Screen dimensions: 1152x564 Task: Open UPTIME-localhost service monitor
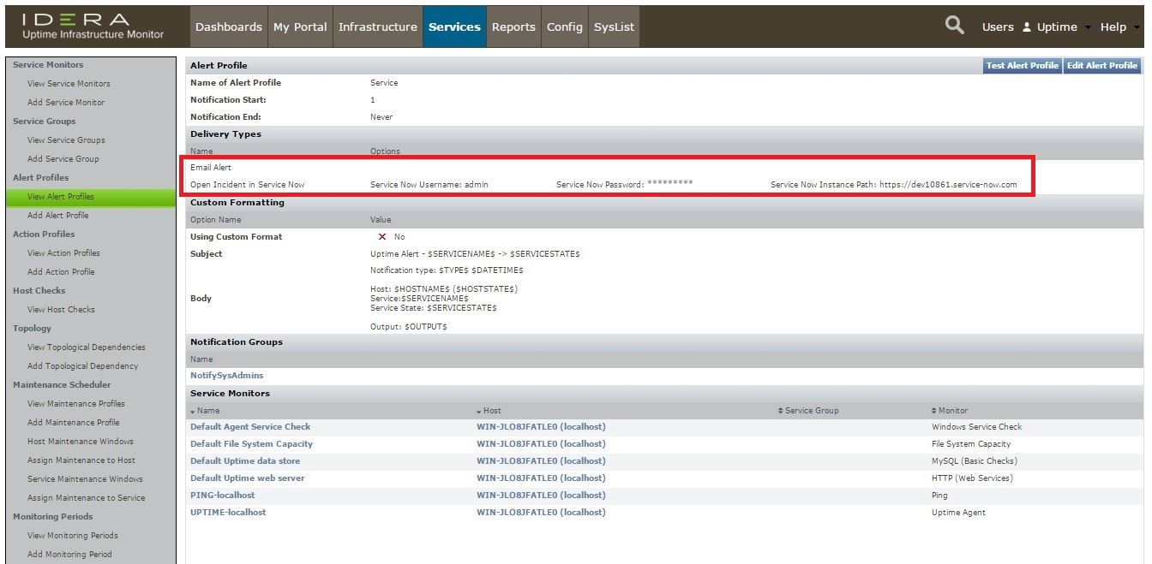pos(228,513)
